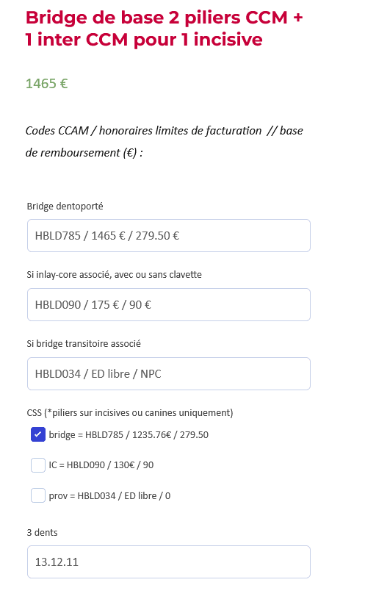Click the 'prov = HBLD034 / ED libre / 0' text
Viewport: 365px width, 599px height.
(109, 496)
